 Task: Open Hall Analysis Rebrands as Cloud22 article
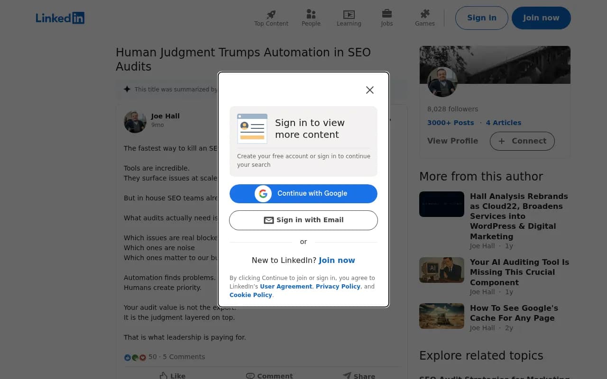coord(519,216)
